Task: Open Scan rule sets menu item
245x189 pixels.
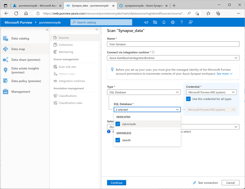Action: point(67,67)
